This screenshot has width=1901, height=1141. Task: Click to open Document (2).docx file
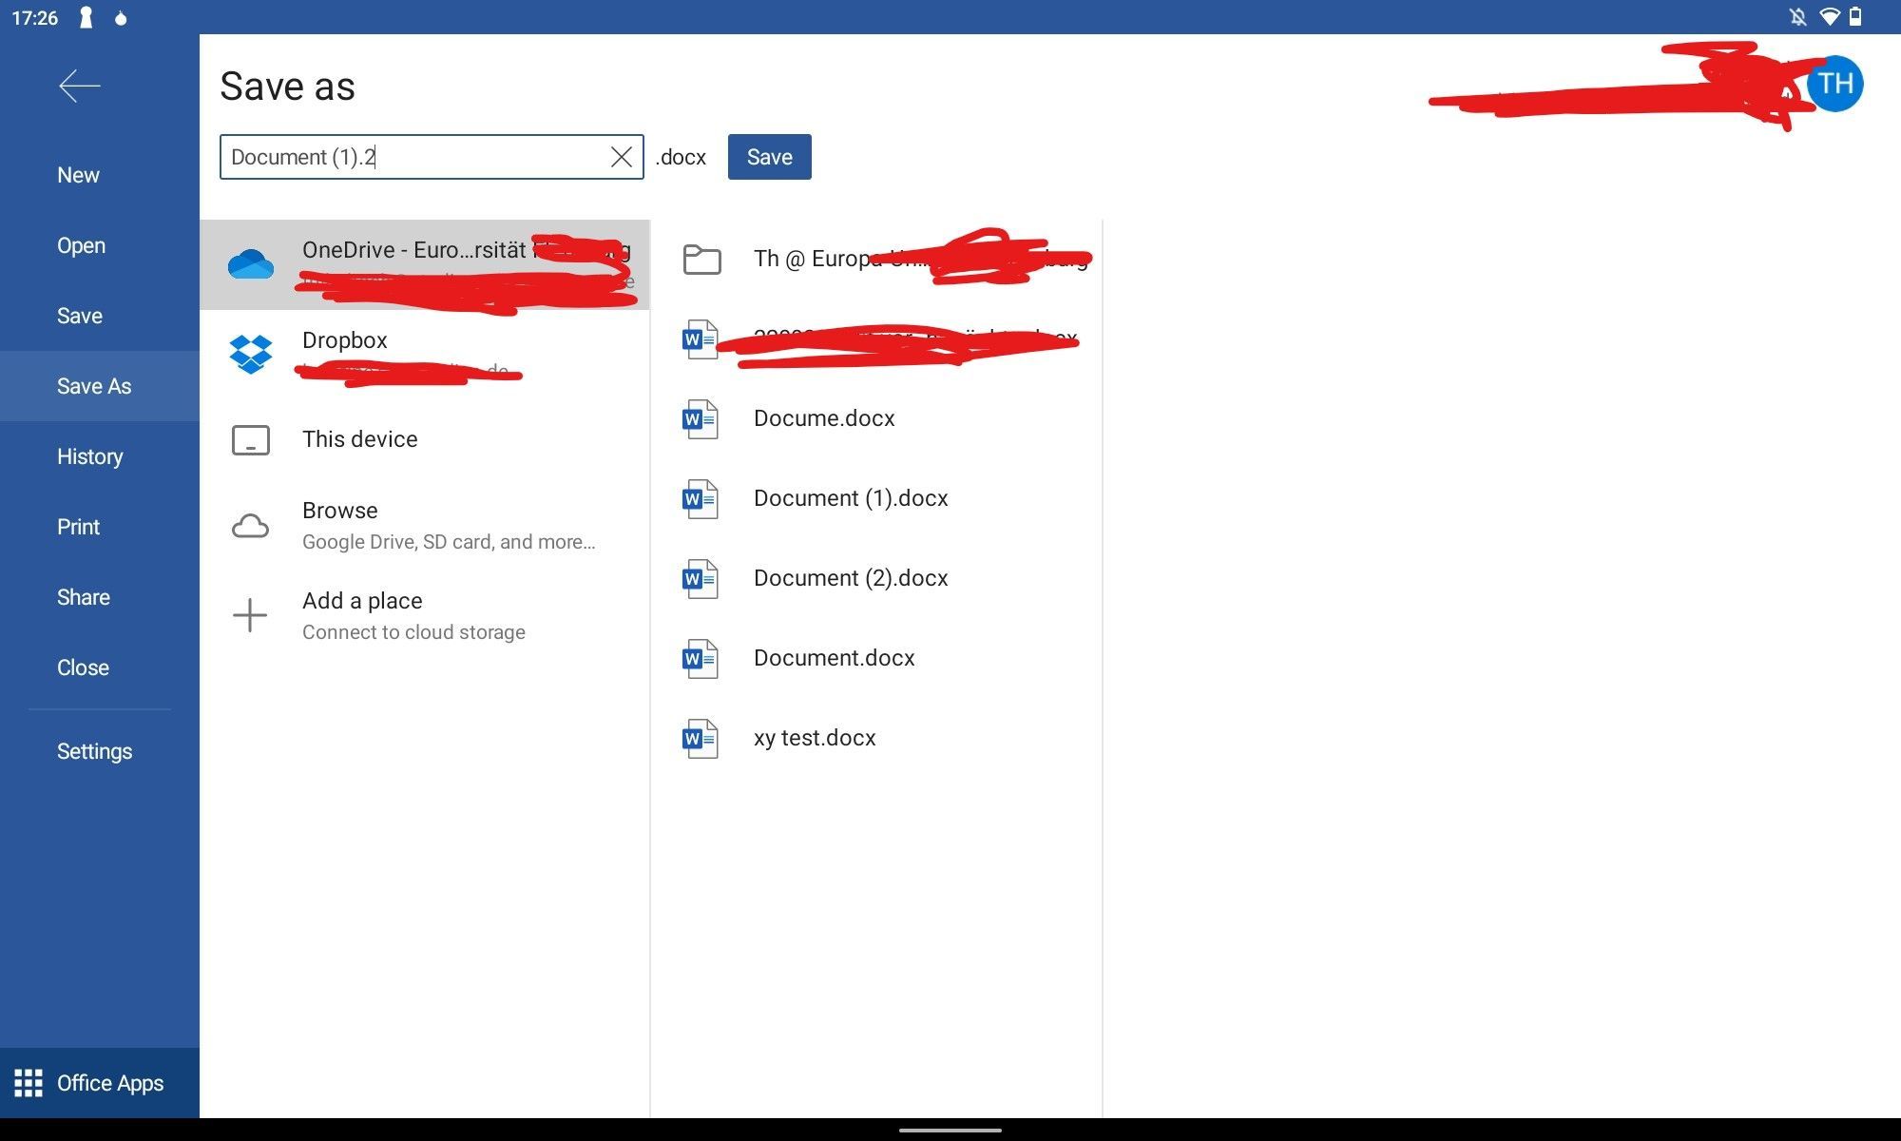pos(850,577)
